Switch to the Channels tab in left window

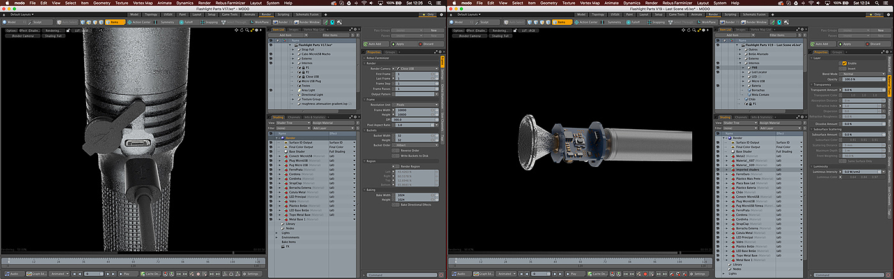[x=294, y=117]
